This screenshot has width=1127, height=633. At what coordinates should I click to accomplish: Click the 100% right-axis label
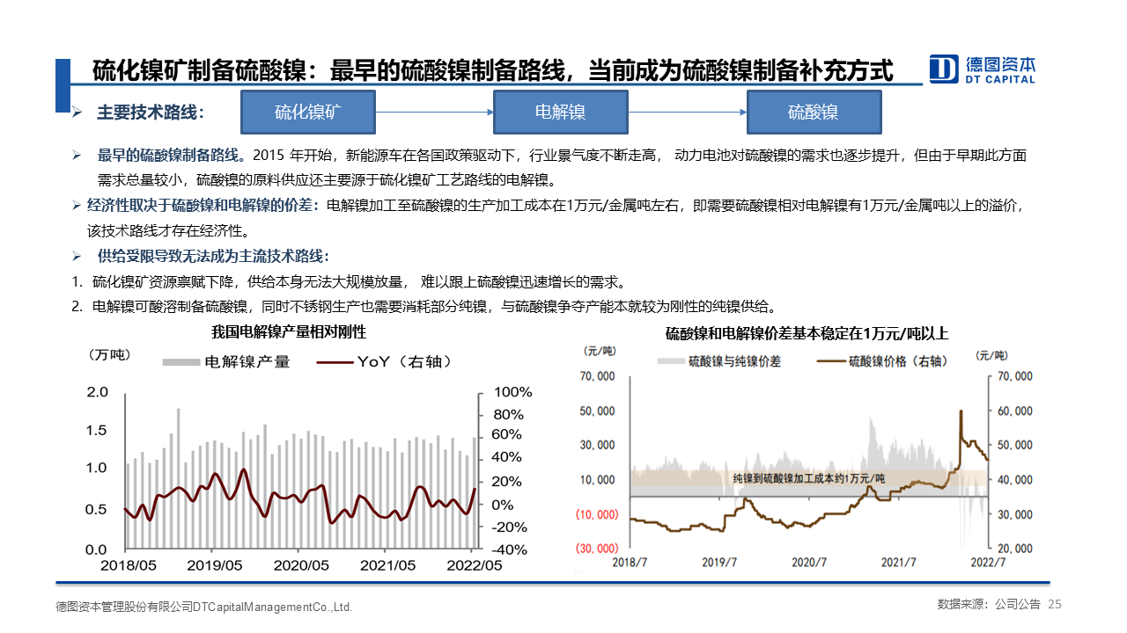tap(514, 392)
